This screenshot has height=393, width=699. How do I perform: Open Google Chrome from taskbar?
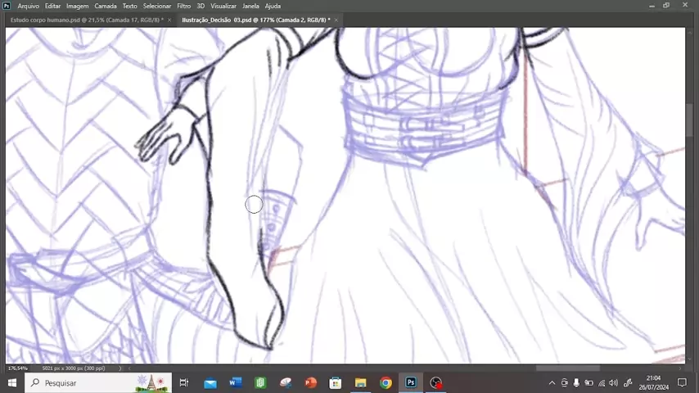coord(386,382)
